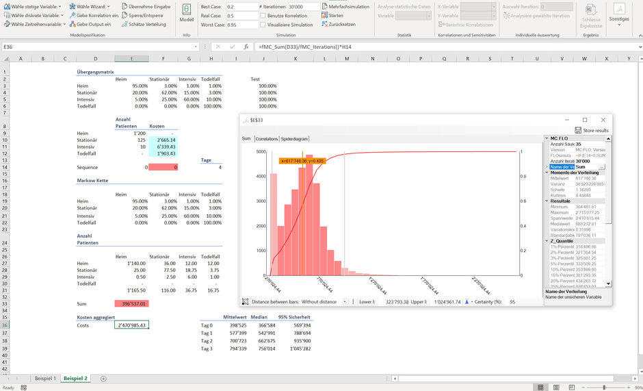The image size is (643, 391).
Task: Expand the formula bar
Action: click(640, 47)
